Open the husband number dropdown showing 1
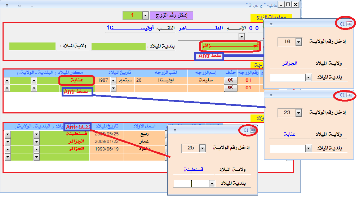359x202 pixels. (x=145, y=15)
